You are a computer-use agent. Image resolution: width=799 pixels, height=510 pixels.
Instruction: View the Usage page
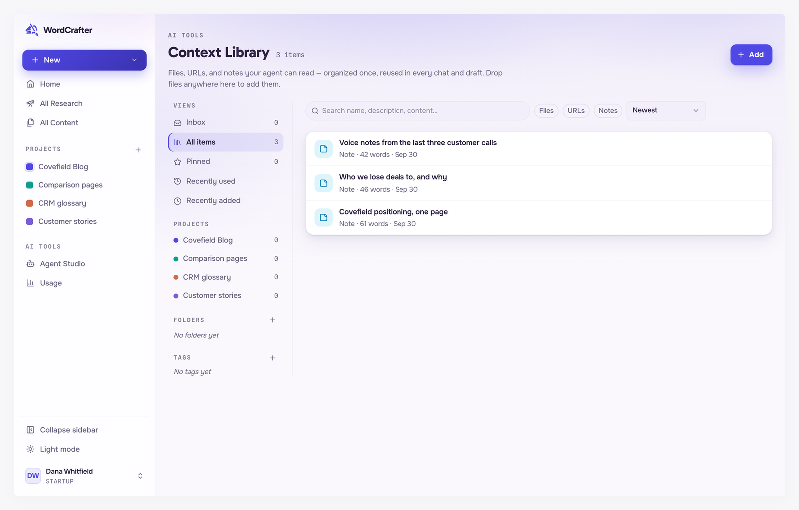(x=84, y=283)
